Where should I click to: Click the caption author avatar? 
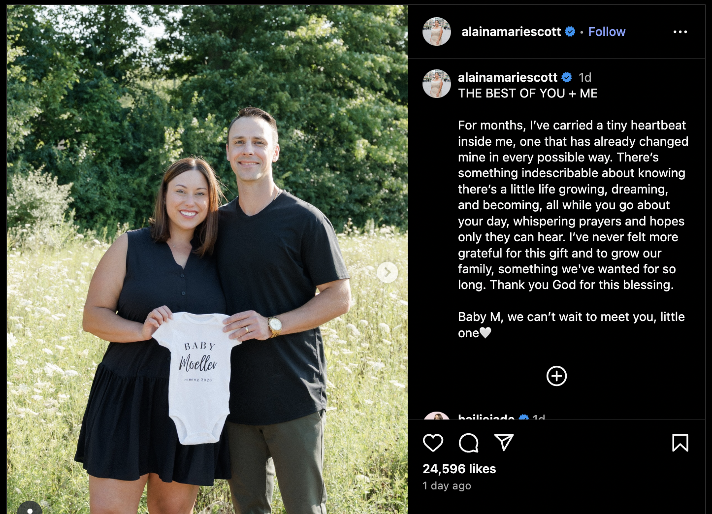click(437, 84)
